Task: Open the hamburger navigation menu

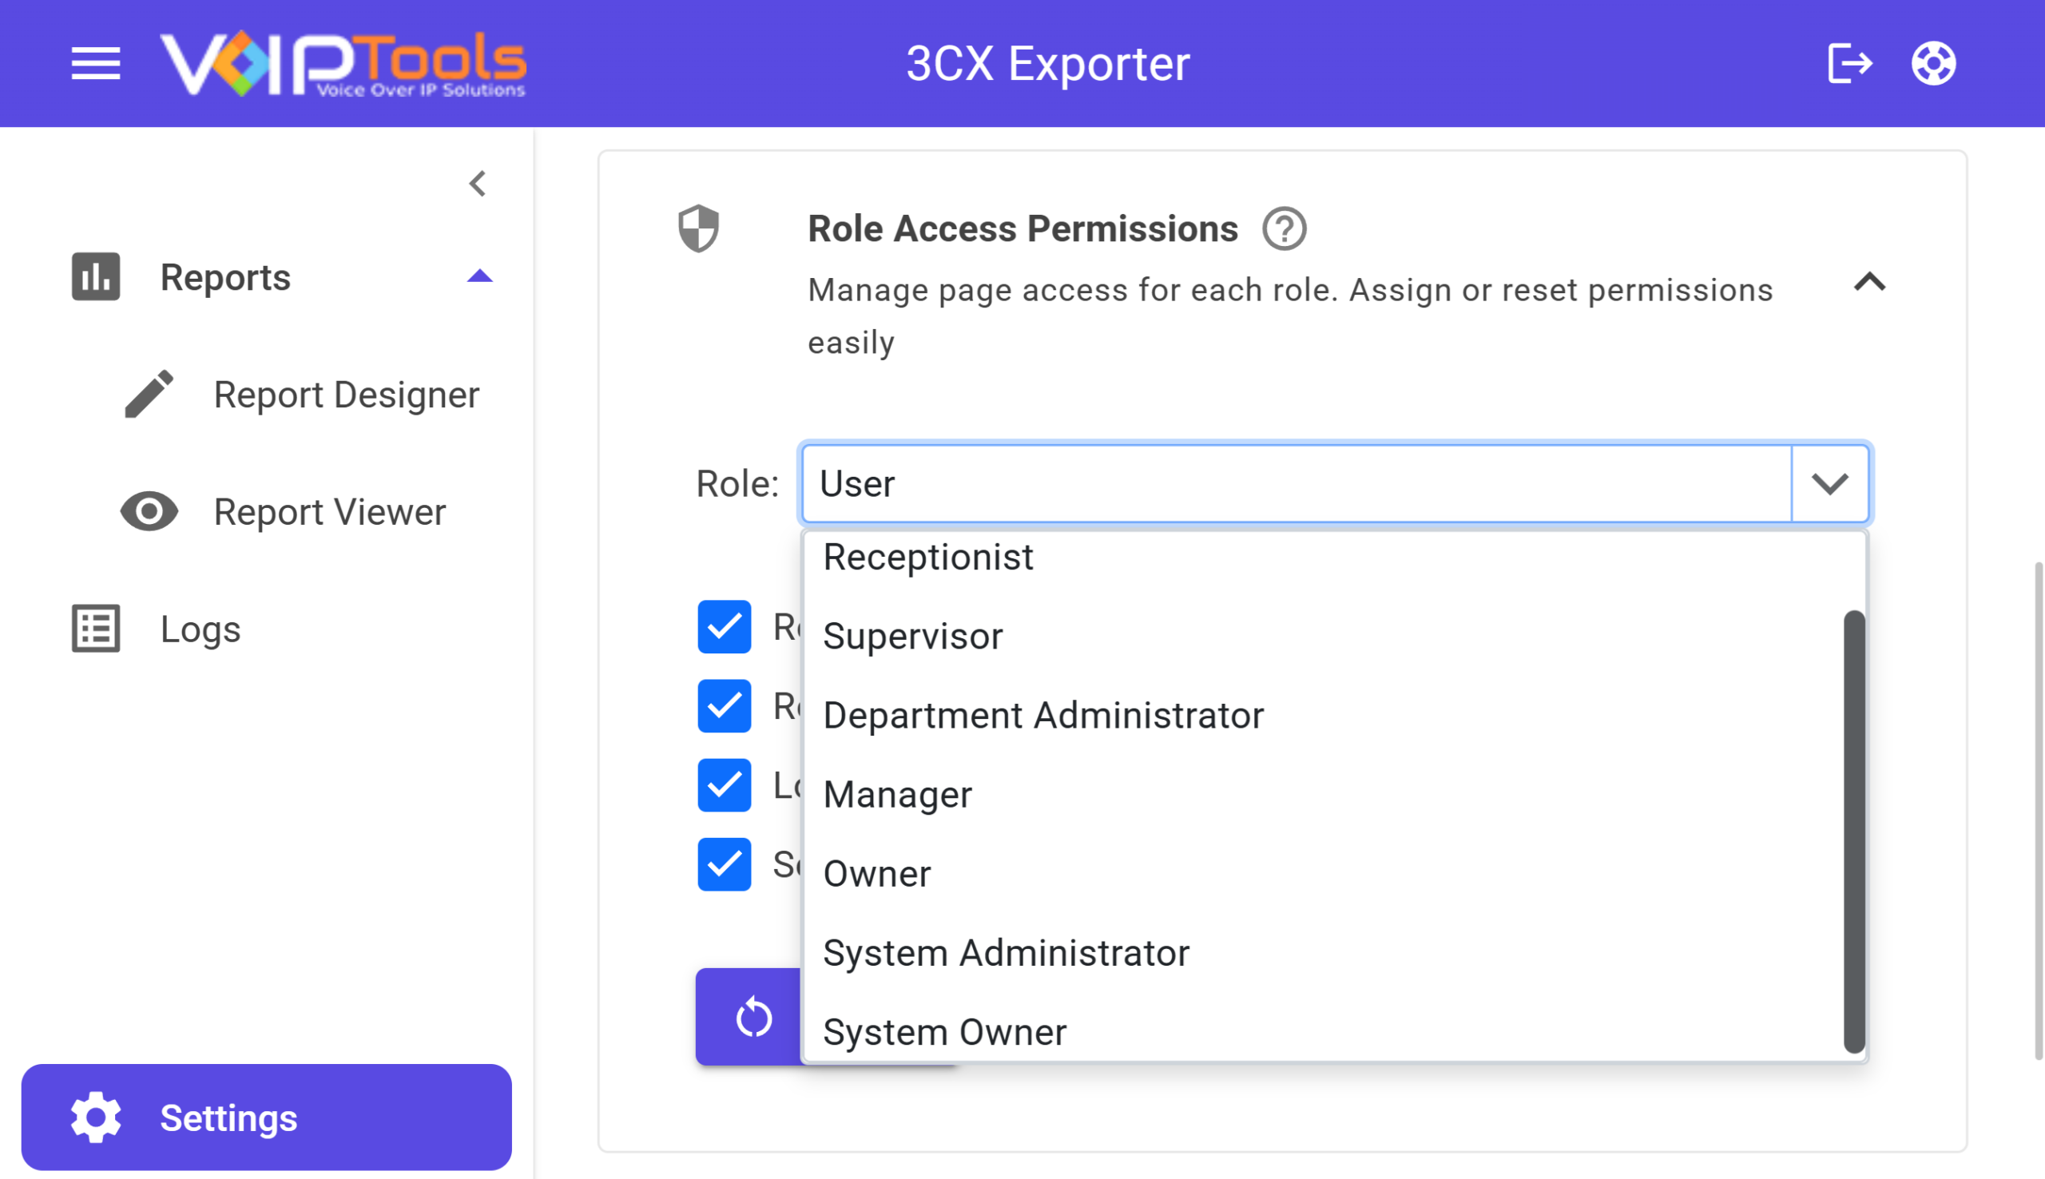Action: [96, 63]
